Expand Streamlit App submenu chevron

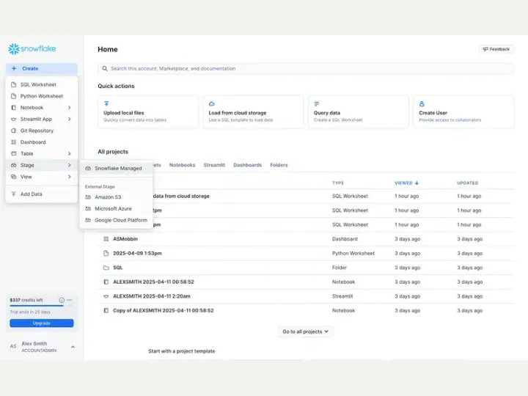70,120
